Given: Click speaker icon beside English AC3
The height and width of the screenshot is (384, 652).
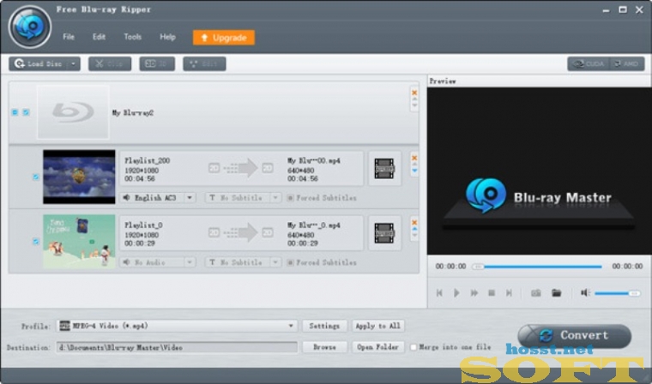Looking at the screenshot, I should pyautogui.click(x=126, y=197).
